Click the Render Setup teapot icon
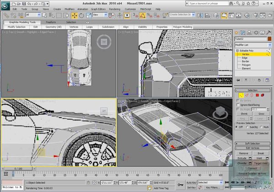 pos(256,16)
